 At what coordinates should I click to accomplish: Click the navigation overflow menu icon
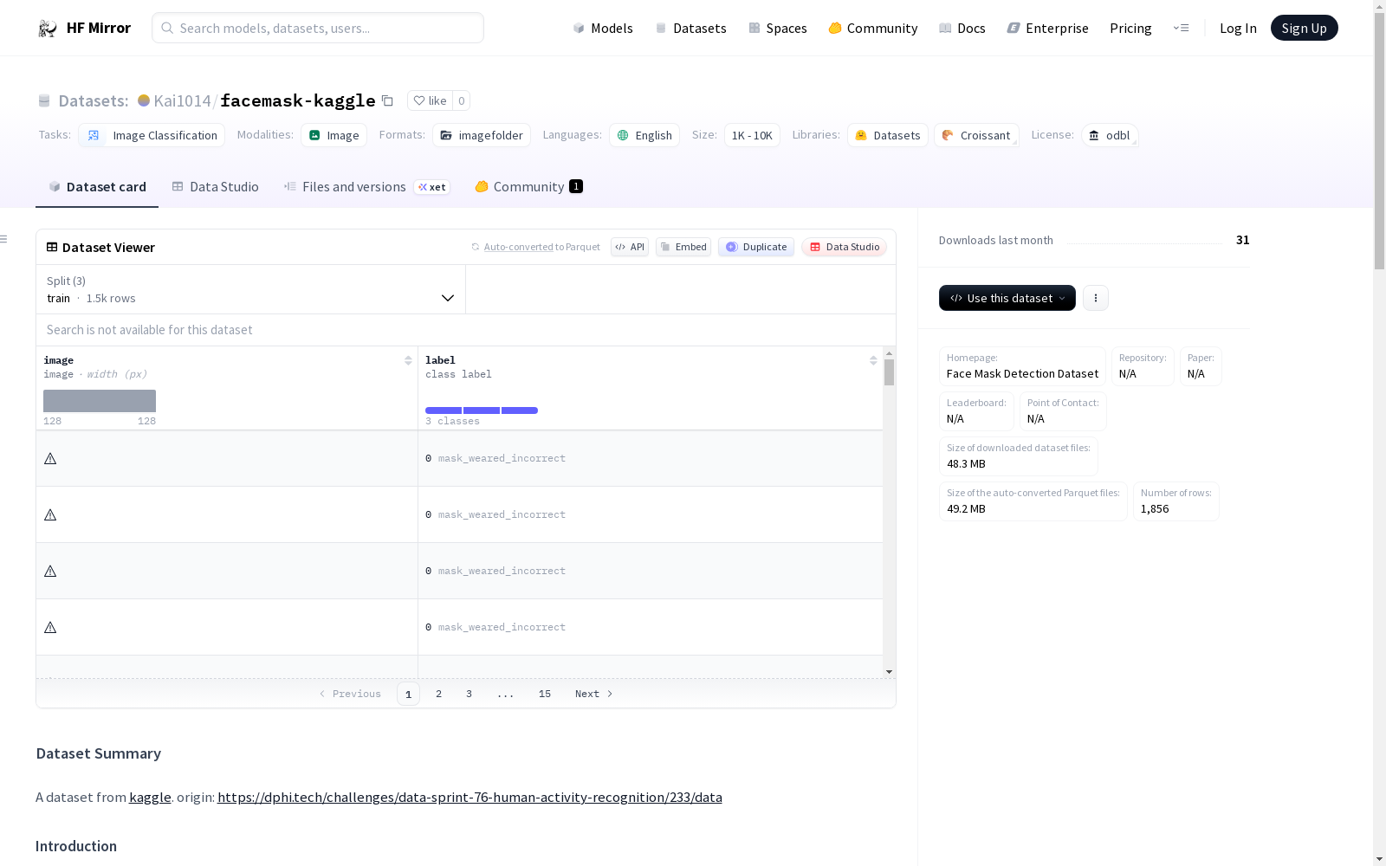pos(1181,28)
